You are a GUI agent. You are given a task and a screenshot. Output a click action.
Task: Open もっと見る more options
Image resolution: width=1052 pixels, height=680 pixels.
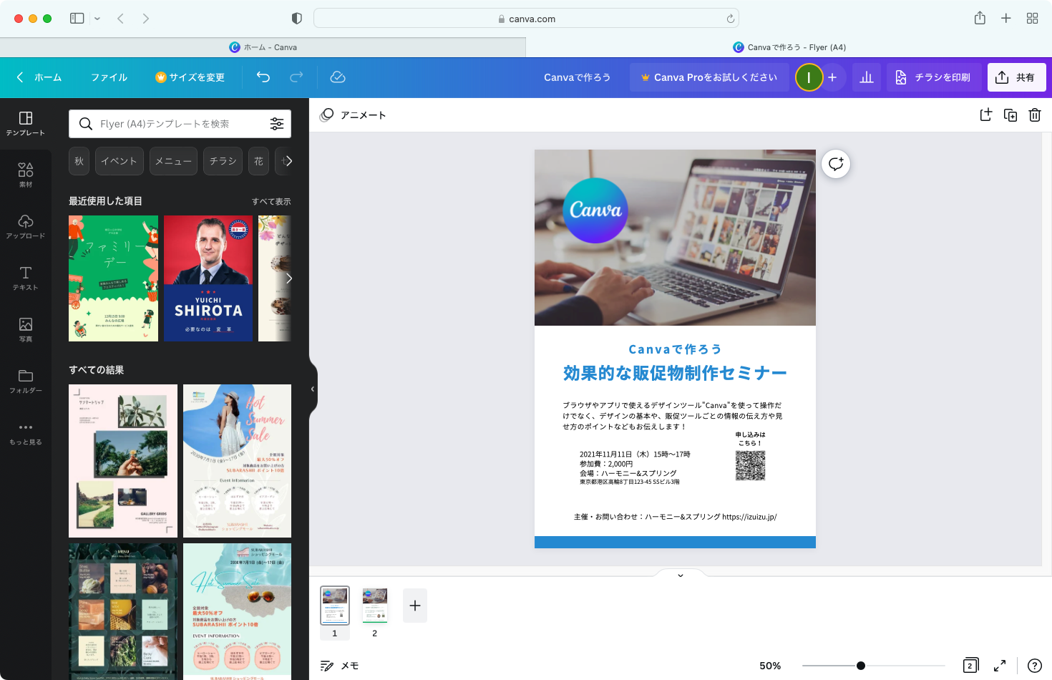(x=26, y=433)
